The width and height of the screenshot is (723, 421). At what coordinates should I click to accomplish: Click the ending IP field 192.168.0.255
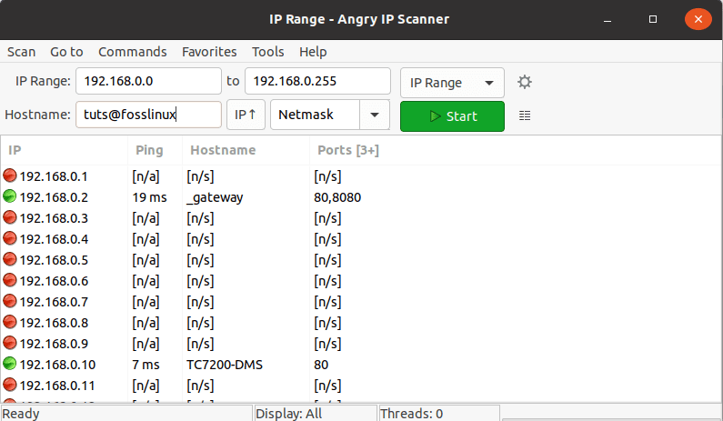tap(317, 81)
